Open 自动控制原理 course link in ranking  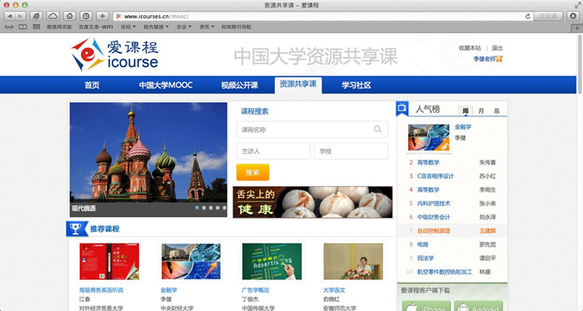(x=434, y=231)
